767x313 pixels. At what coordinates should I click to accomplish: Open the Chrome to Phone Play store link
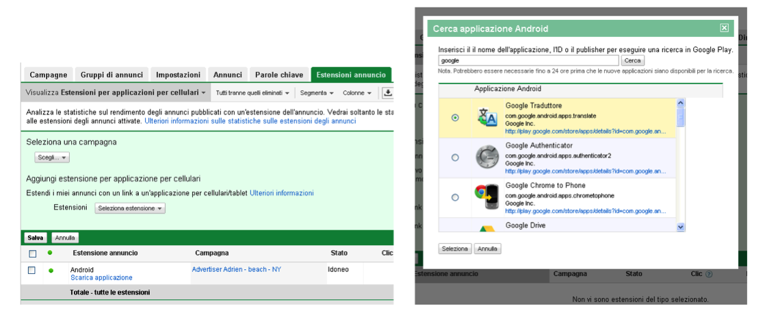tap(586, 211)
